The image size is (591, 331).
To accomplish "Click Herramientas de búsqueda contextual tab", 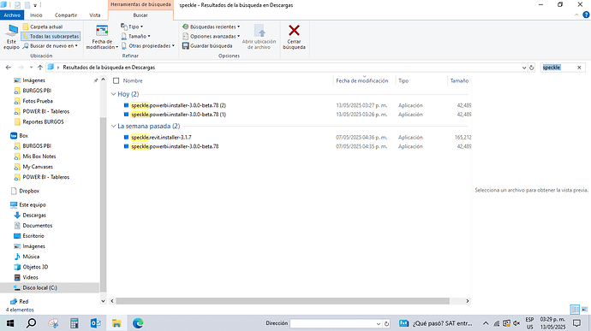I will point(140,4).
